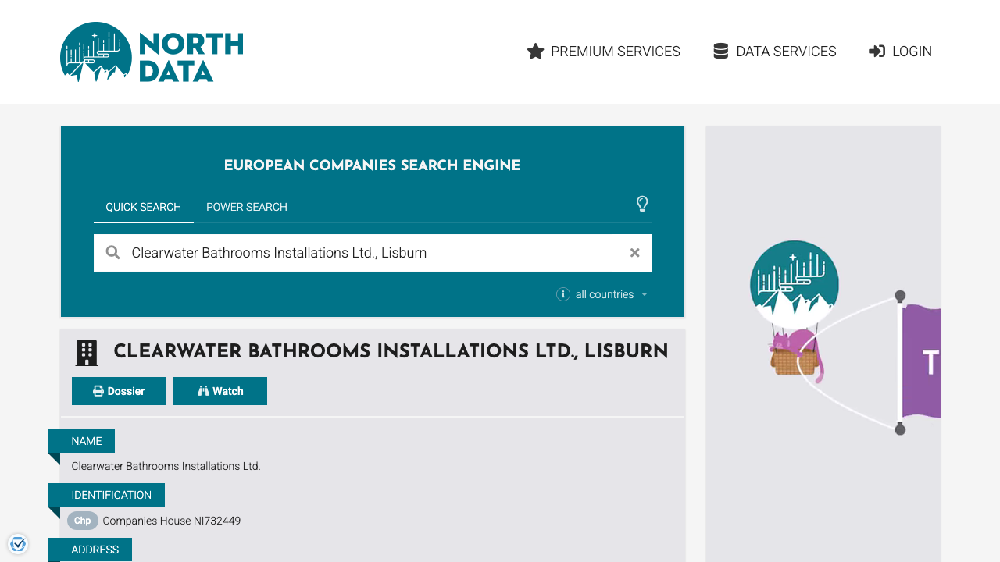Watch the Clearwater Bathrooms company
The image size is (1000, 562).
coord(220,390)
